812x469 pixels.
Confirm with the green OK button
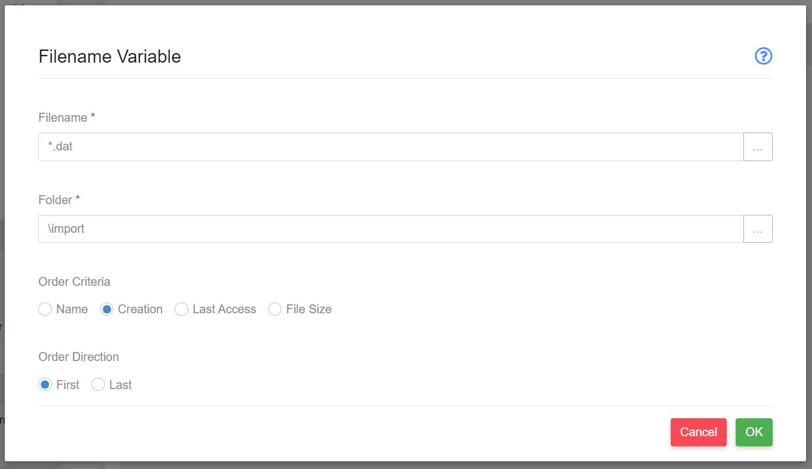coord(754,432)
